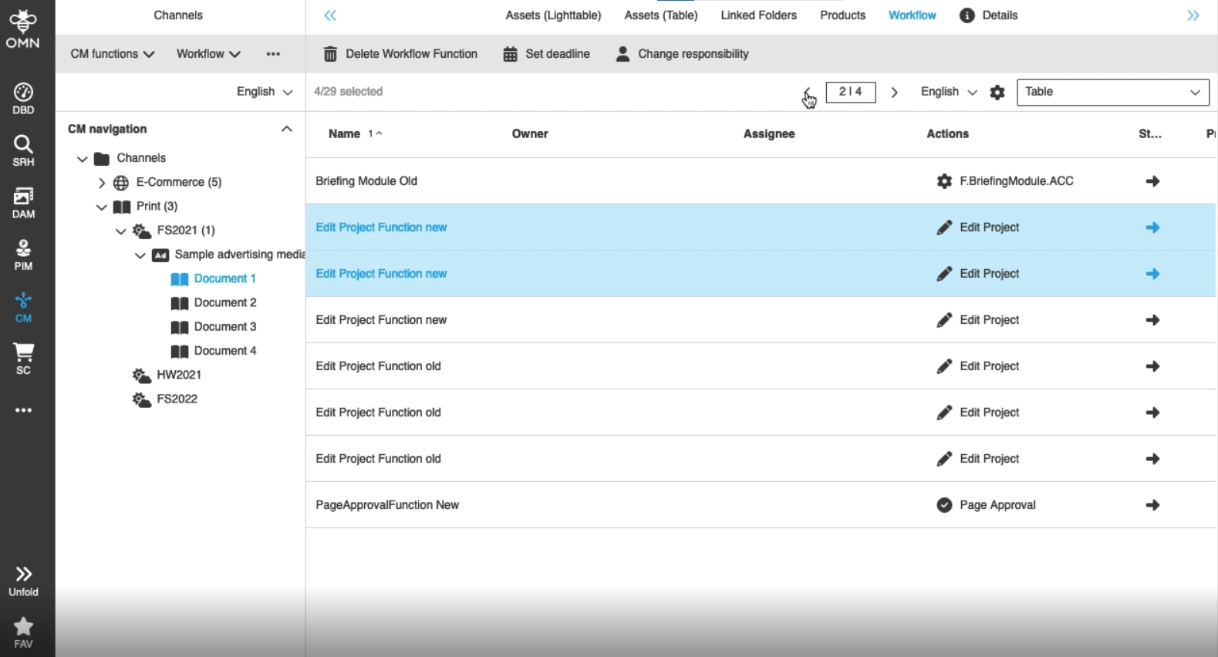Expand the E-Commerce (5) tree node
The height and width of the screenshot is (657, 1218).
pyautogui.click(x=102, y=183)
